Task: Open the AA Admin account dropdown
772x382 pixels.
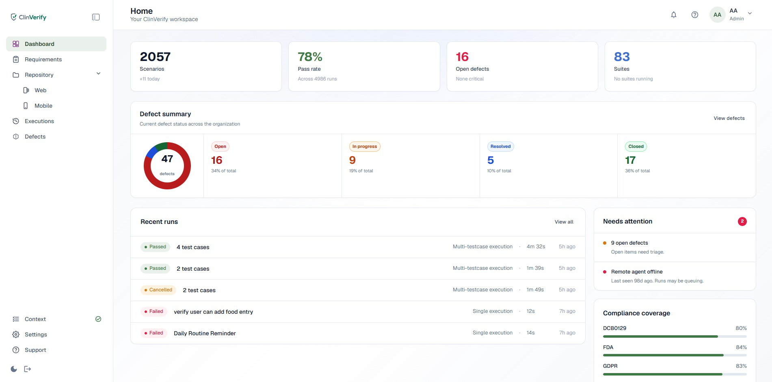Action: [x=731, y=15]
